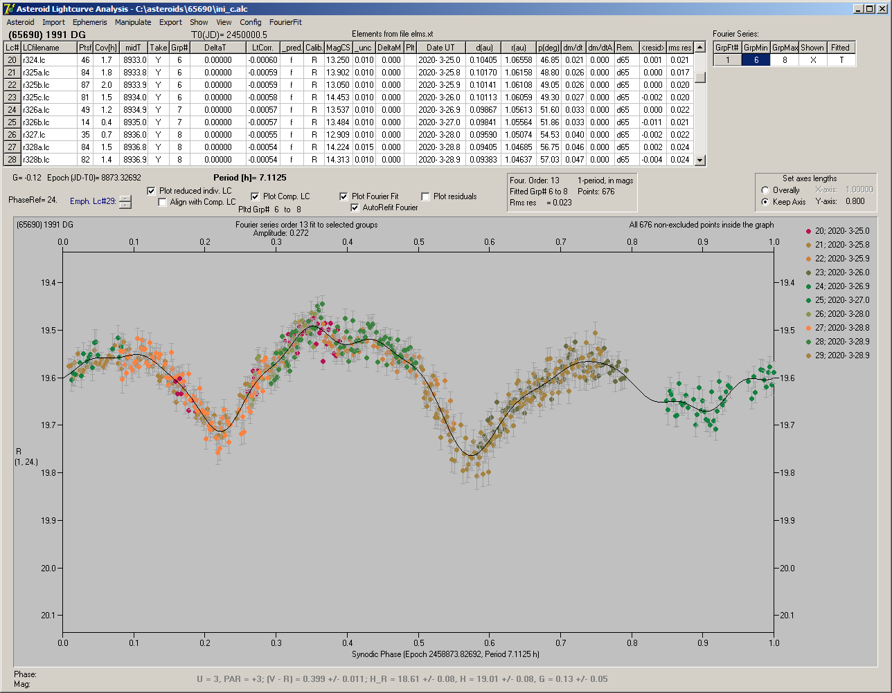This screenshot has height=693, width=892.
Task: Click the MagCS column header
Action: pos(338,48)
